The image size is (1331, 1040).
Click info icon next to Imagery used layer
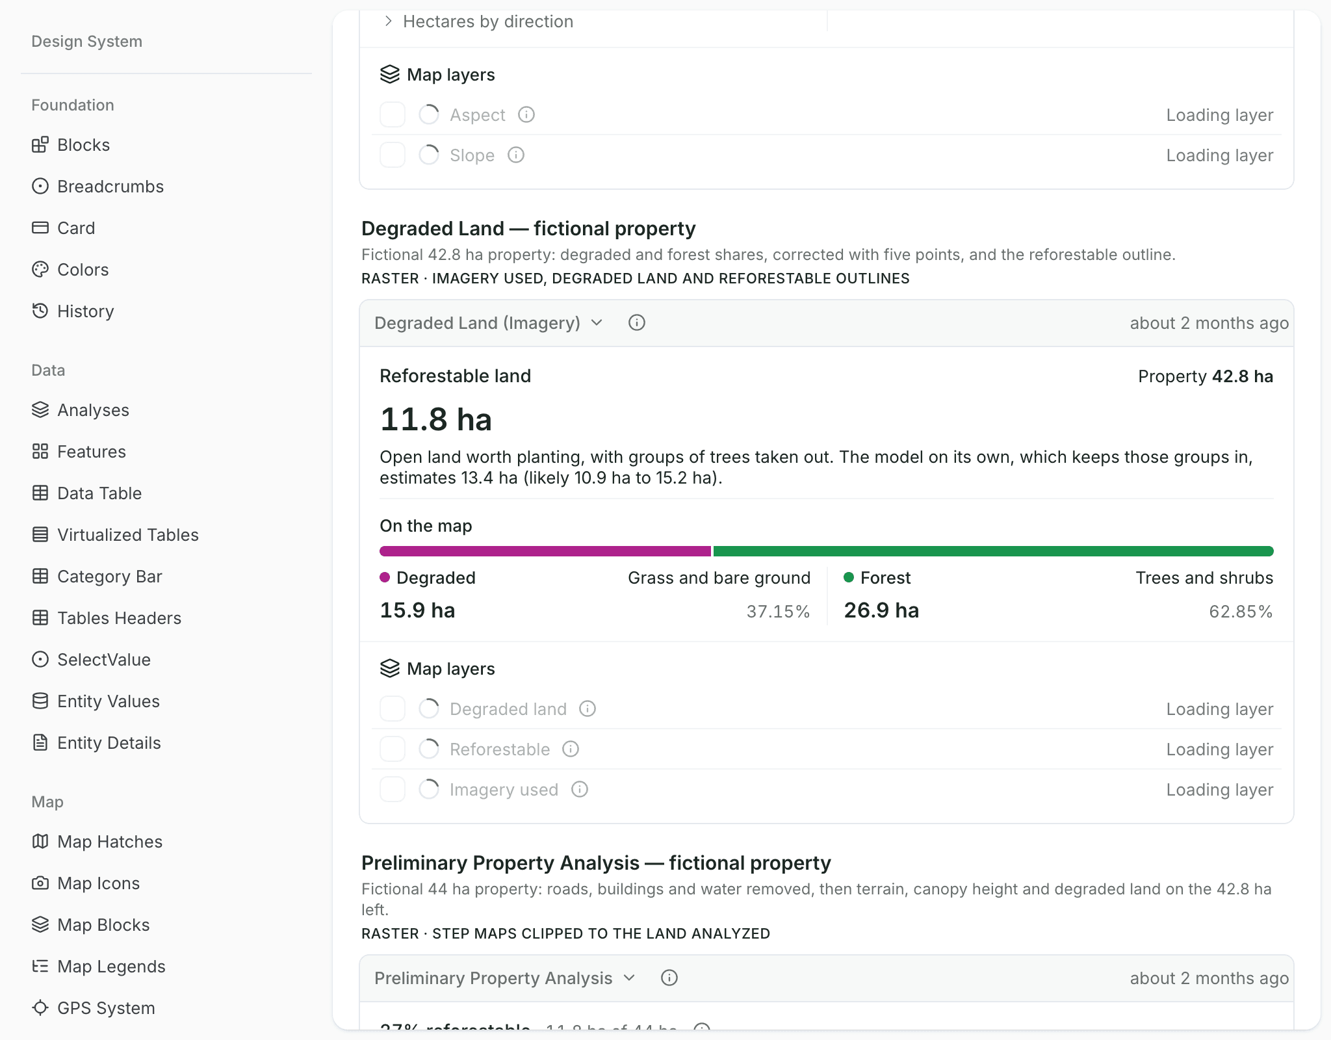[x=580, y=790]
